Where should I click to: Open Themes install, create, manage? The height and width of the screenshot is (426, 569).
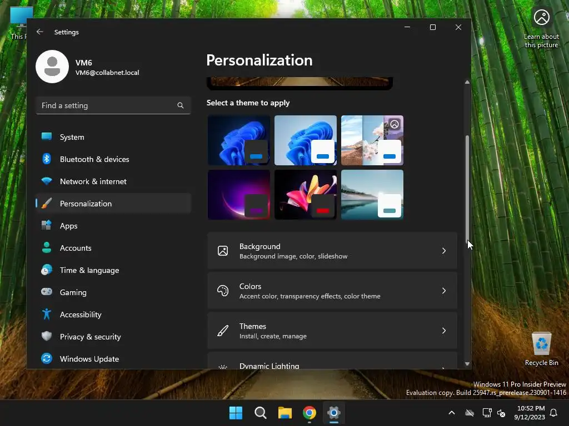click(332, 331)
